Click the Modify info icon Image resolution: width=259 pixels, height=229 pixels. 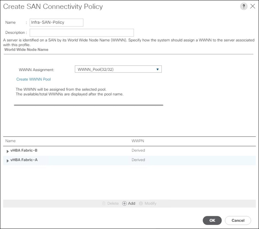(x=141, y=203)
